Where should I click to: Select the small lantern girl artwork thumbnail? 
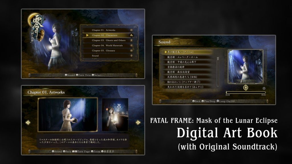coord(115,115)
